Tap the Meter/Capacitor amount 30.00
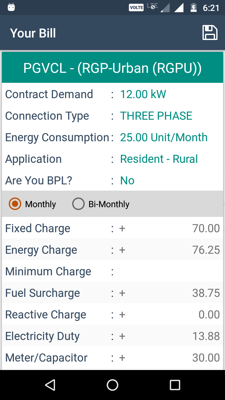Image resolution: width=225 pixels, height=400 pixels. 206,358
